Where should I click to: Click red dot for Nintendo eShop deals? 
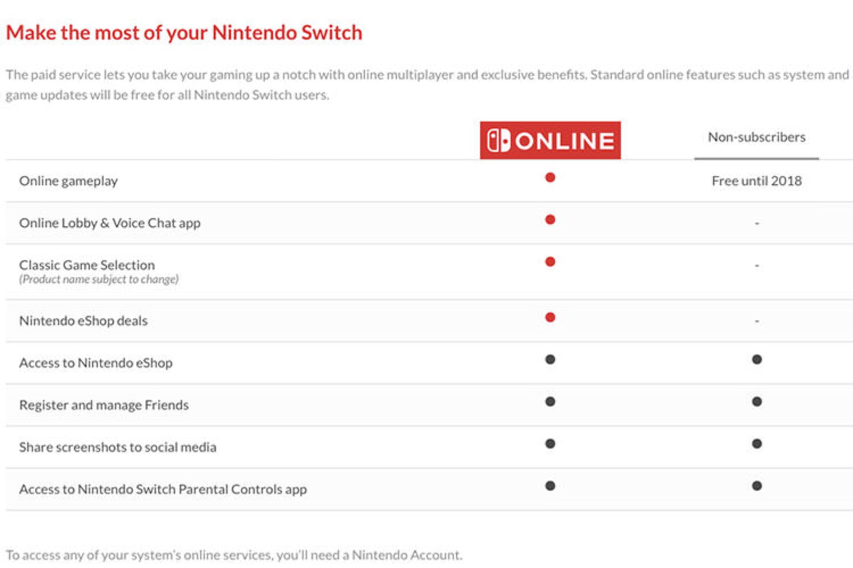[x=550, y=317]
